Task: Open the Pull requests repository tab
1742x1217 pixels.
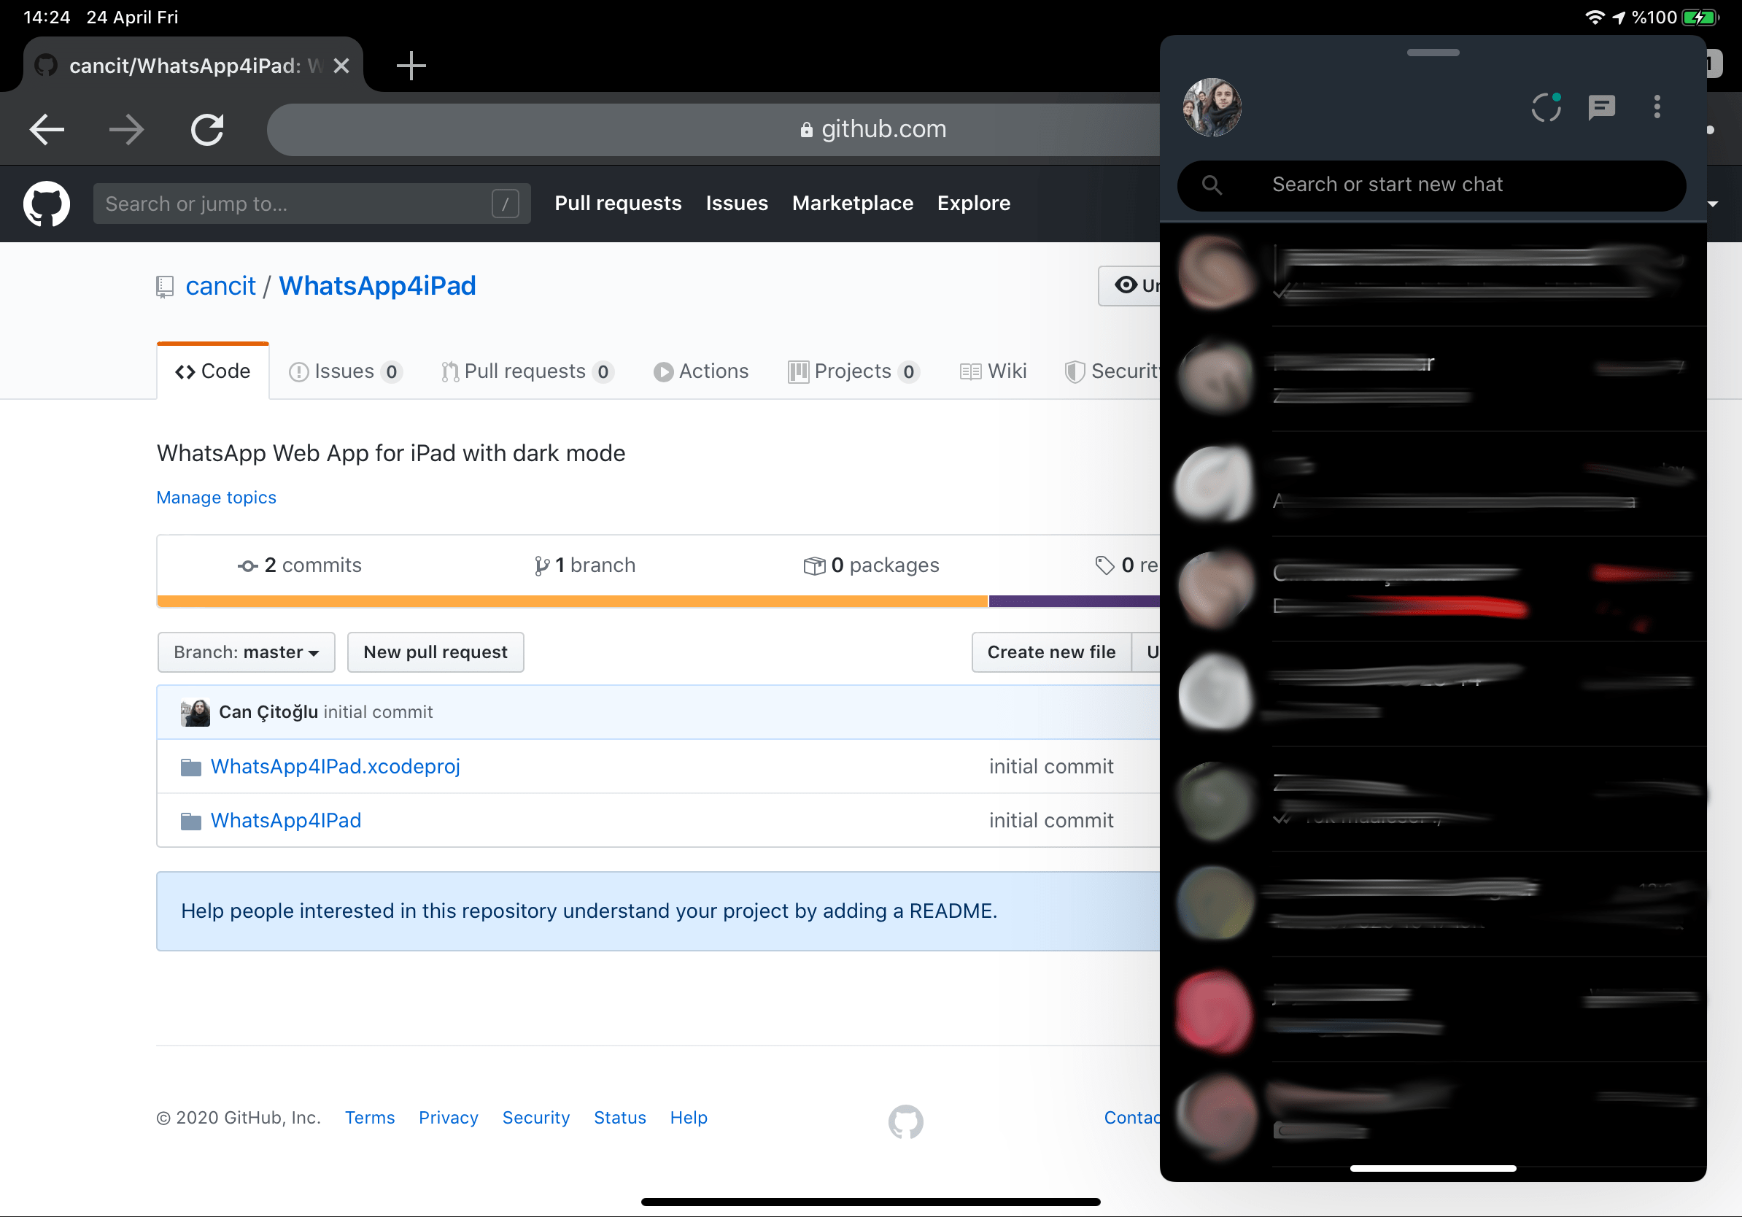Action: 527,371
